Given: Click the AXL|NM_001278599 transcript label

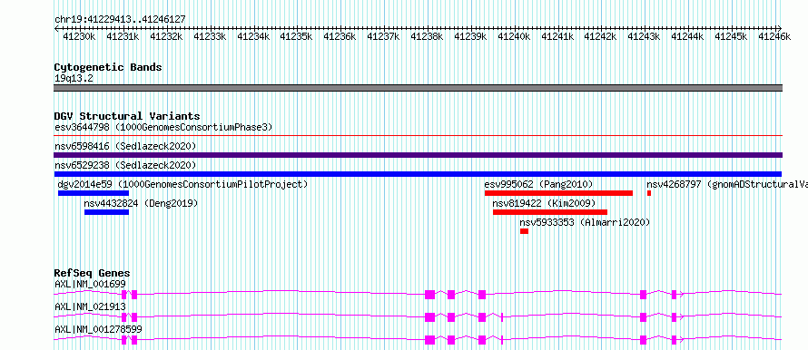Looking at the screenshot, I should (x=98, y=329).
